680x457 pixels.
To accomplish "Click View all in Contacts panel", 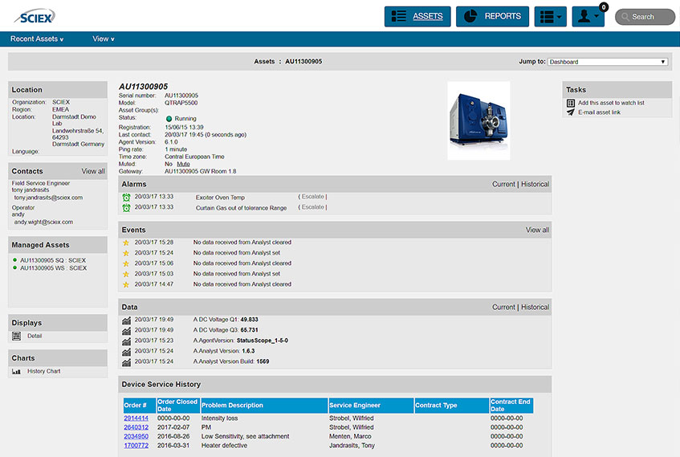I will point(93,171).
